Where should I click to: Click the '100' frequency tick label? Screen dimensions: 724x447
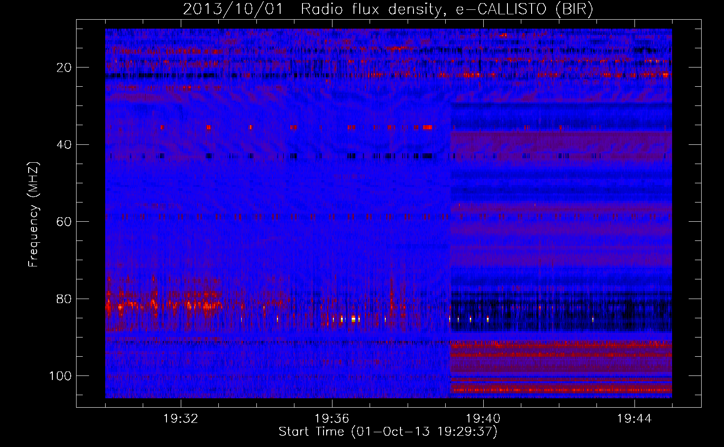coord(60,376)
